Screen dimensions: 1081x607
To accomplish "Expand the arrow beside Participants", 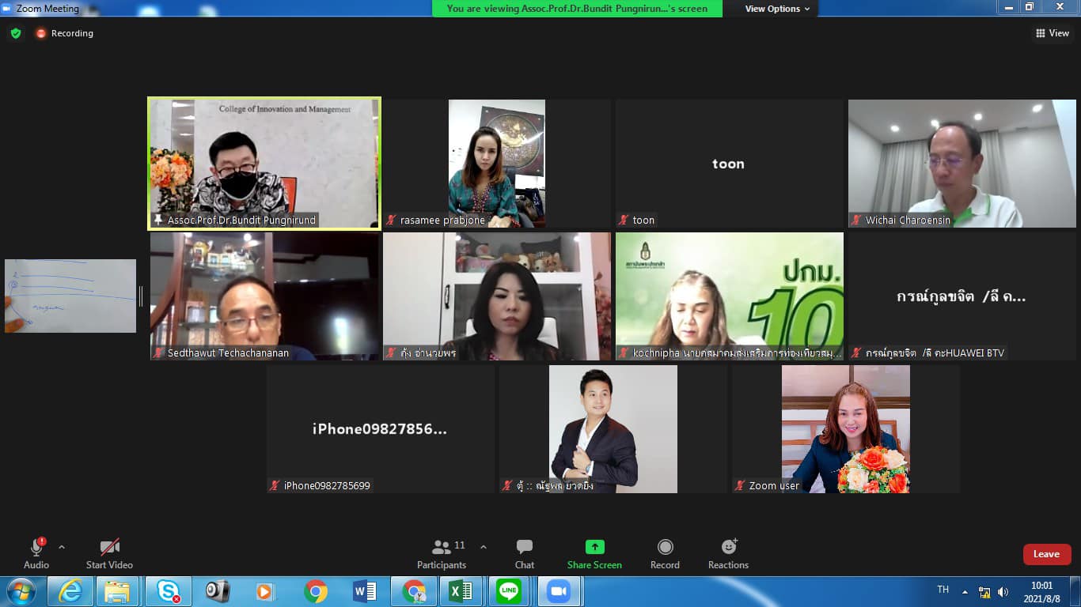I will click(x=484, y=547).
